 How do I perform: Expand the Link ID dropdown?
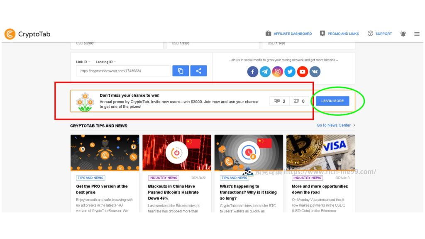(83, 62)
